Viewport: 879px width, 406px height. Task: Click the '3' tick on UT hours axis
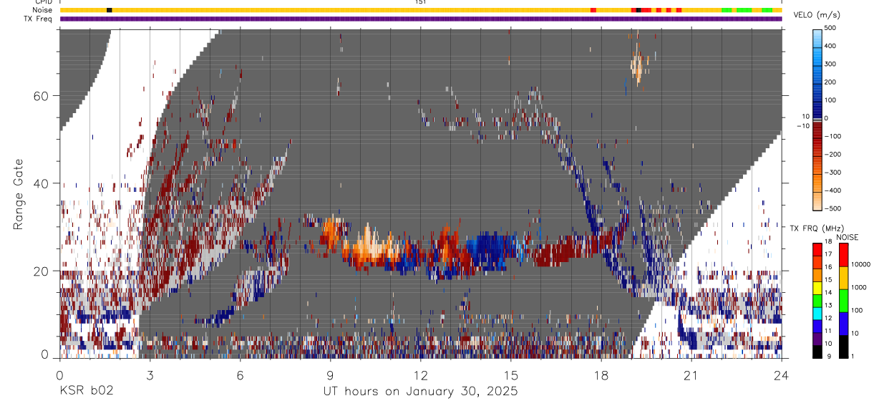coord(150,375)
